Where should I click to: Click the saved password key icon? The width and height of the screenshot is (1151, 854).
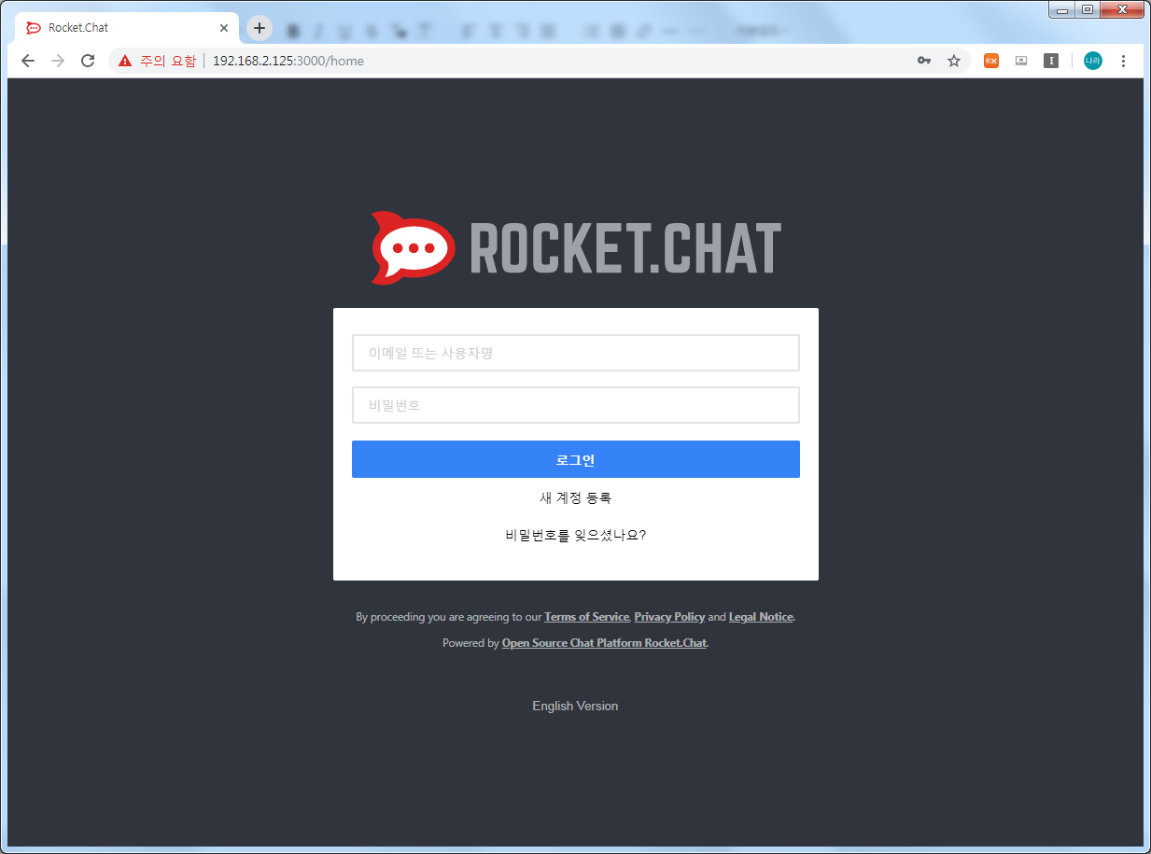pos(924,61)
